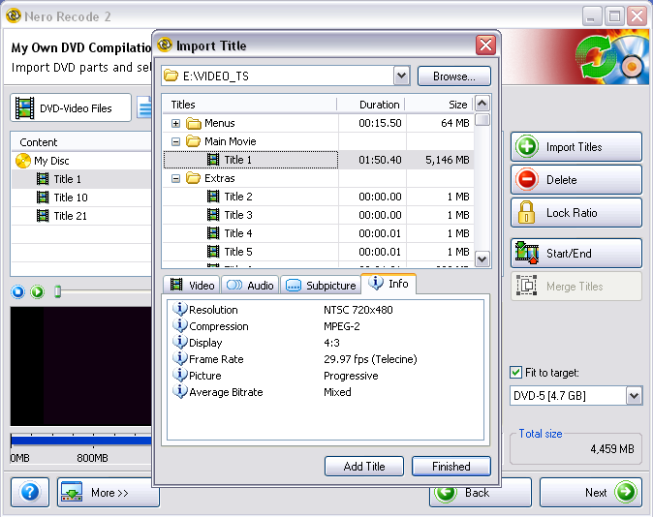The image size is (653, 517).
Task: Click the preview position slider handle
Action: pos(58,291)
